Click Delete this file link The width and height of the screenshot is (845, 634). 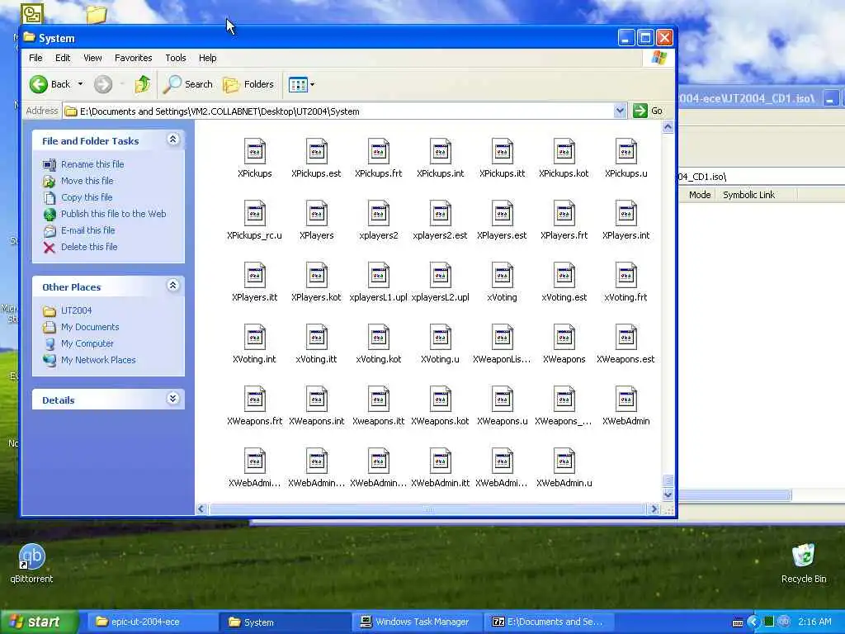(x=89, y=247)
